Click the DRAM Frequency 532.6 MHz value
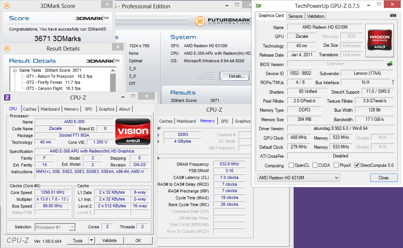403x248 pixels. pos(229,164)
